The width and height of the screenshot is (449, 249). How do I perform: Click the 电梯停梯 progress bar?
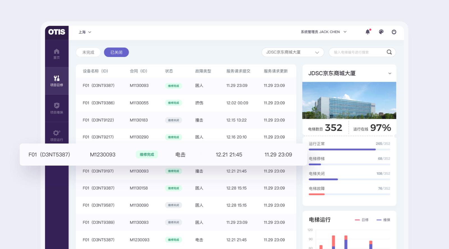349,164
